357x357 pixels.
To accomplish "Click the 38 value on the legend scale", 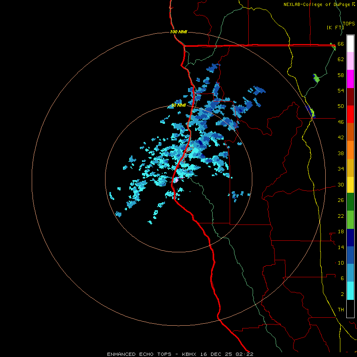I will coord(341,154).
